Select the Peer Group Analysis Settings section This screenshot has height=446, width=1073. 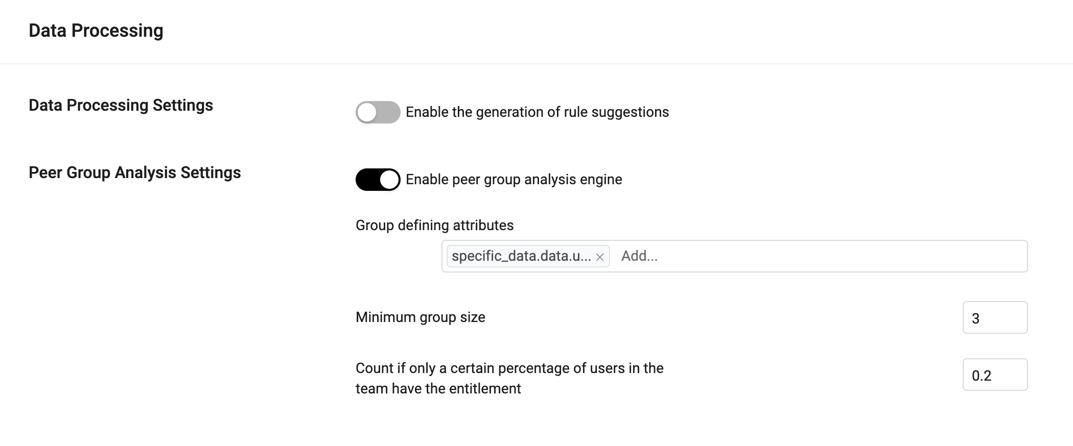click(x=135, y=172)
